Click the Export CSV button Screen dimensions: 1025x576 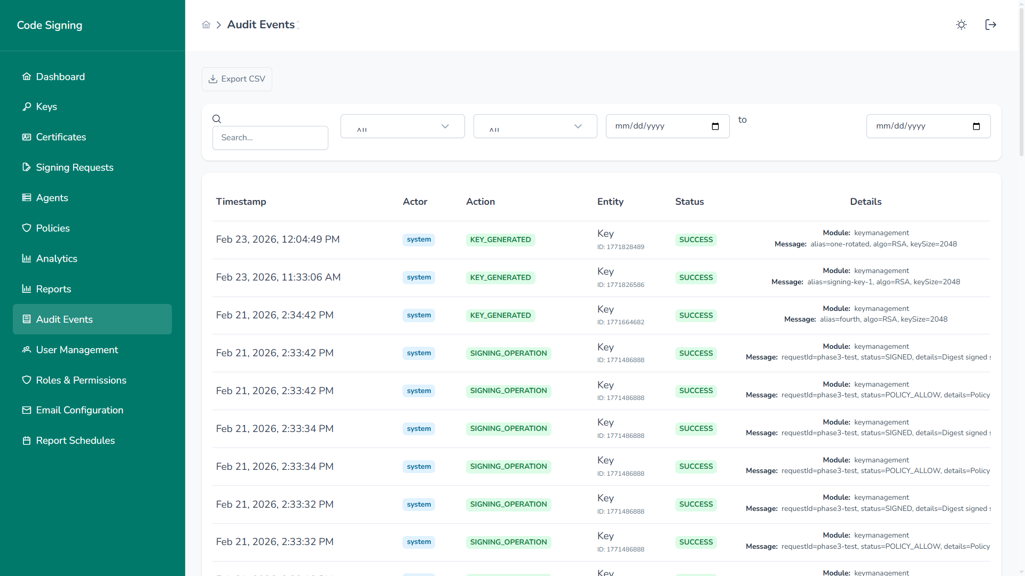(236, 79)
